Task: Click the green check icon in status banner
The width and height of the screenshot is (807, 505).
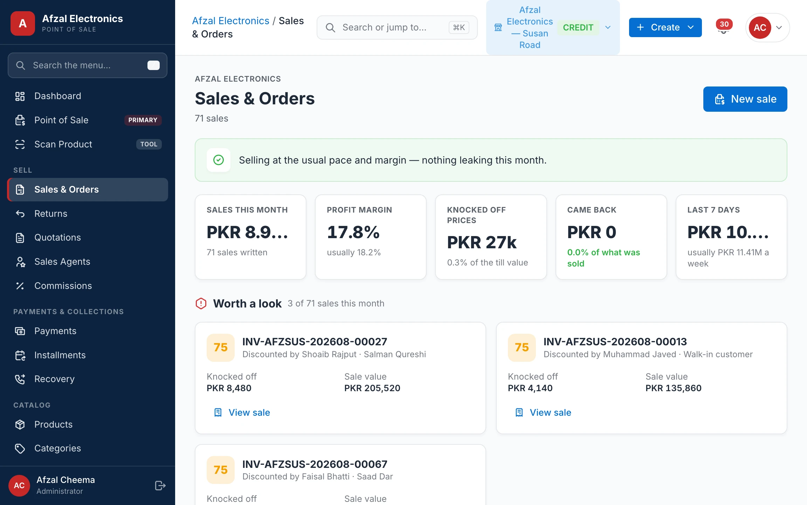Action: [219, 160]
